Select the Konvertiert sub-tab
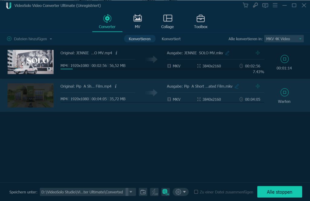 (x=171, y=39)
